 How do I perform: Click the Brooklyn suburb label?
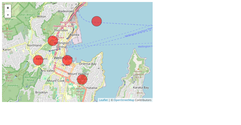click(x=41, y=92)
